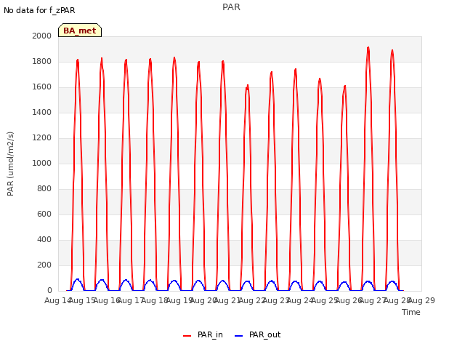465x349 pixels.
Task: Click the 800 y-axis tick label
Action: click(44, 189)
